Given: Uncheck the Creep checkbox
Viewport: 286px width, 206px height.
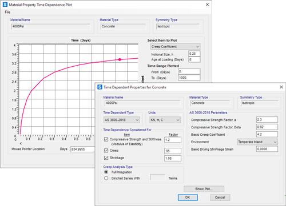Looking at the screenshot, I should coord(106,151).
